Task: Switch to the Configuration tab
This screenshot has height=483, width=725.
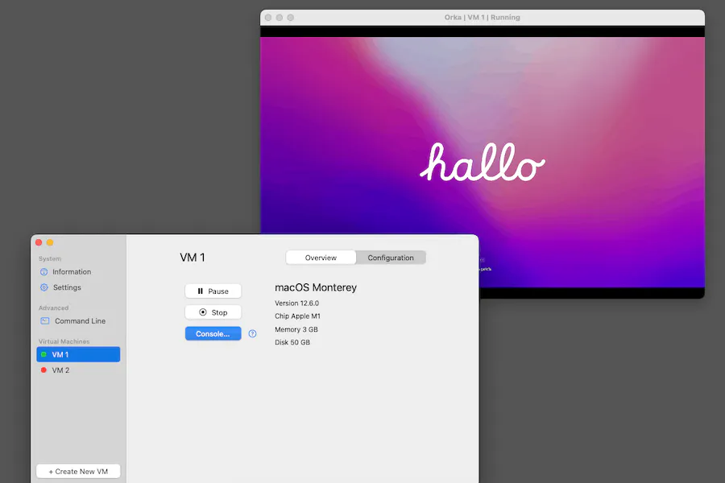Action: [391, 258]
